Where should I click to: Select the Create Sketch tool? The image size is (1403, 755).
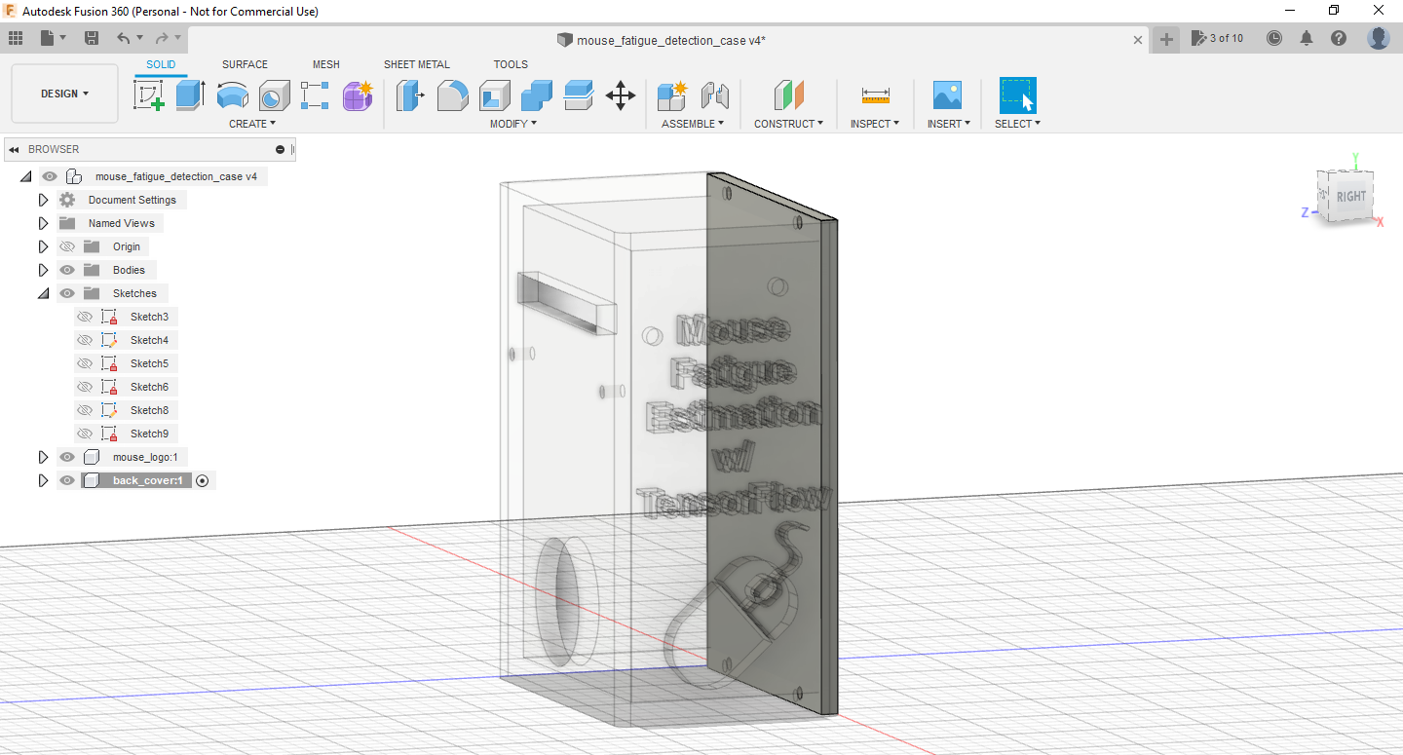click(x=149, y=95)
